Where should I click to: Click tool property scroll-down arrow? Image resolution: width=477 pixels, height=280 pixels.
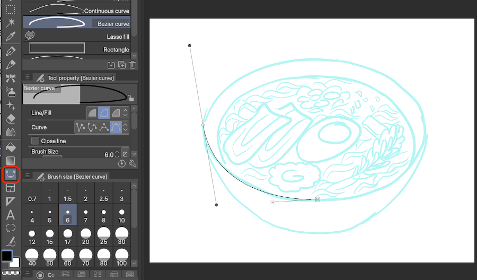tap(134, 154)
